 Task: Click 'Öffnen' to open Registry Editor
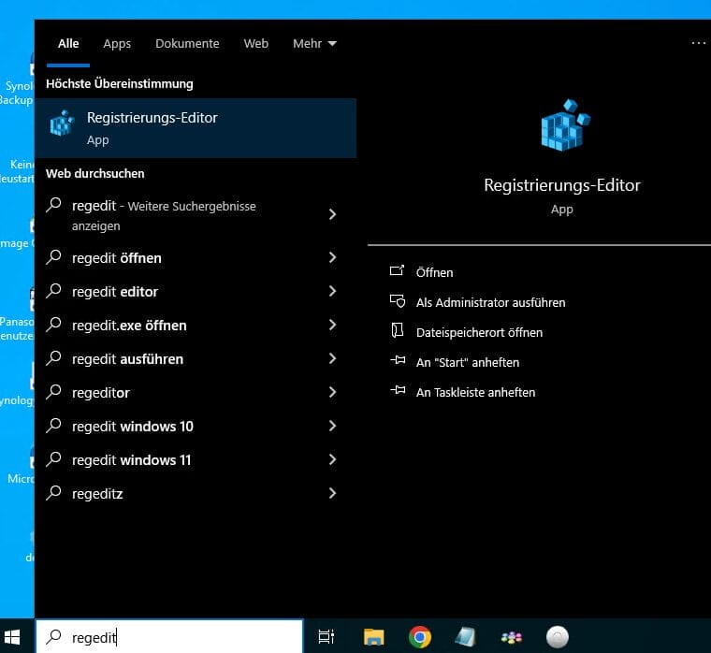click(x=434, y=272)
